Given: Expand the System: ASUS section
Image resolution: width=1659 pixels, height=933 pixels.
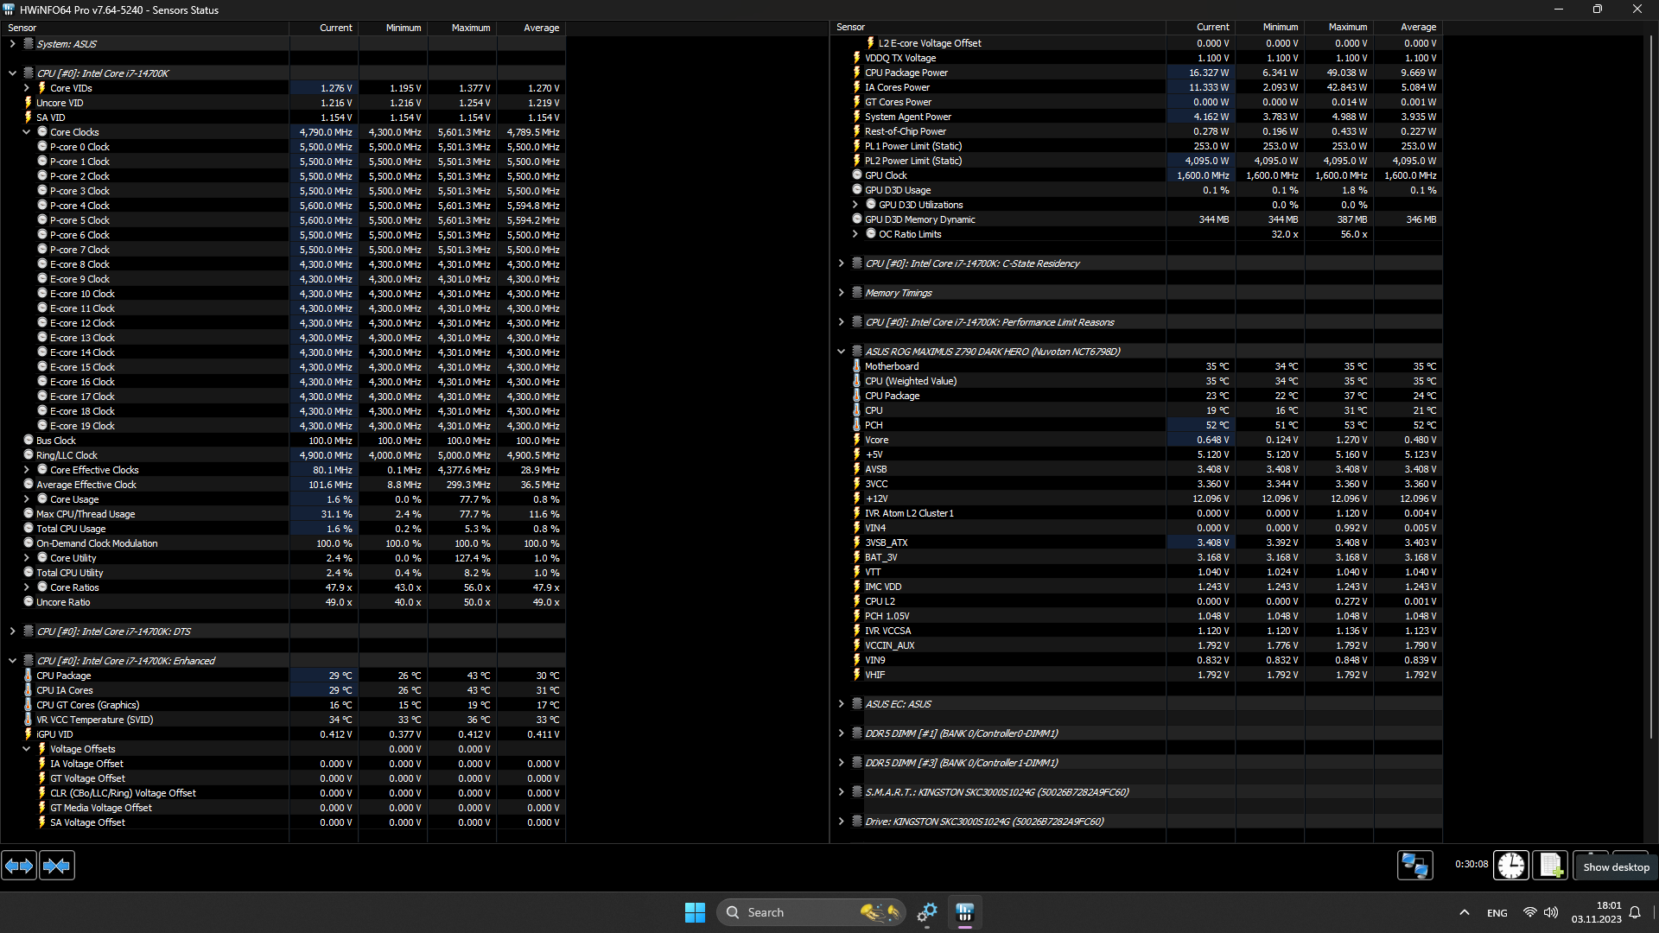Looking at the screenshot, I should (12, 44).
